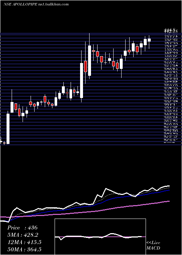This screenshot has height=255, width=182.
Task: Click the '<<Live MACD' label
Action: click(x=153, y=245)
